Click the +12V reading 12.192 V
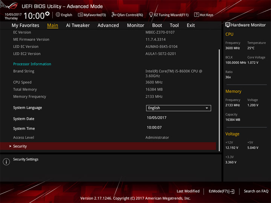This screenshot has width=271, height=203. coord(232,148)
